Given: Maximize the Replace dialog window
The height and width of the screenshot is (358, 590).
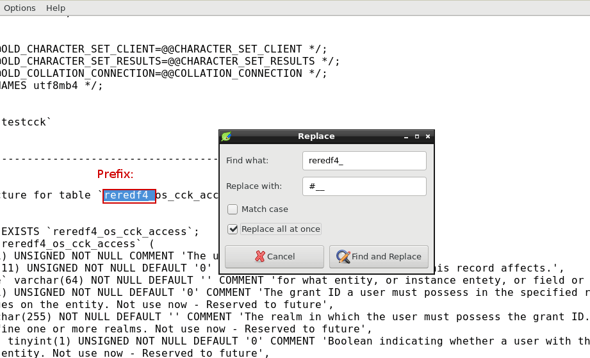Looking at the screenshot, I should click(x=416, y=136).
